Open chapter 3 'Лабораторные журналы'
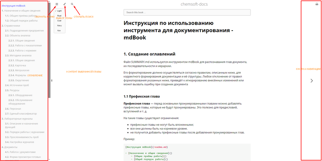The width and height of the screenshot is (322, 161). point(17,119)
